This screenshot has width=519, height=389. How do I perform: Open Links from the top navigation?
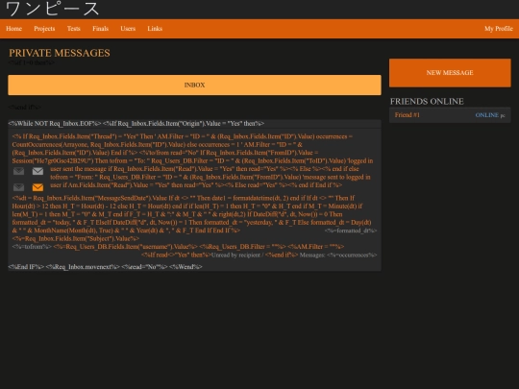point(155,29)
